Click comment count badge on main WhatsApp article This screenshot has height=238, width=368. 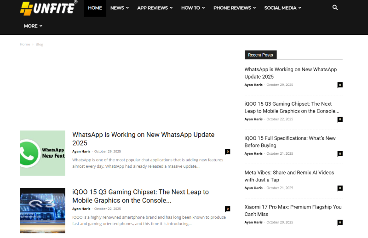click(227, 152)
